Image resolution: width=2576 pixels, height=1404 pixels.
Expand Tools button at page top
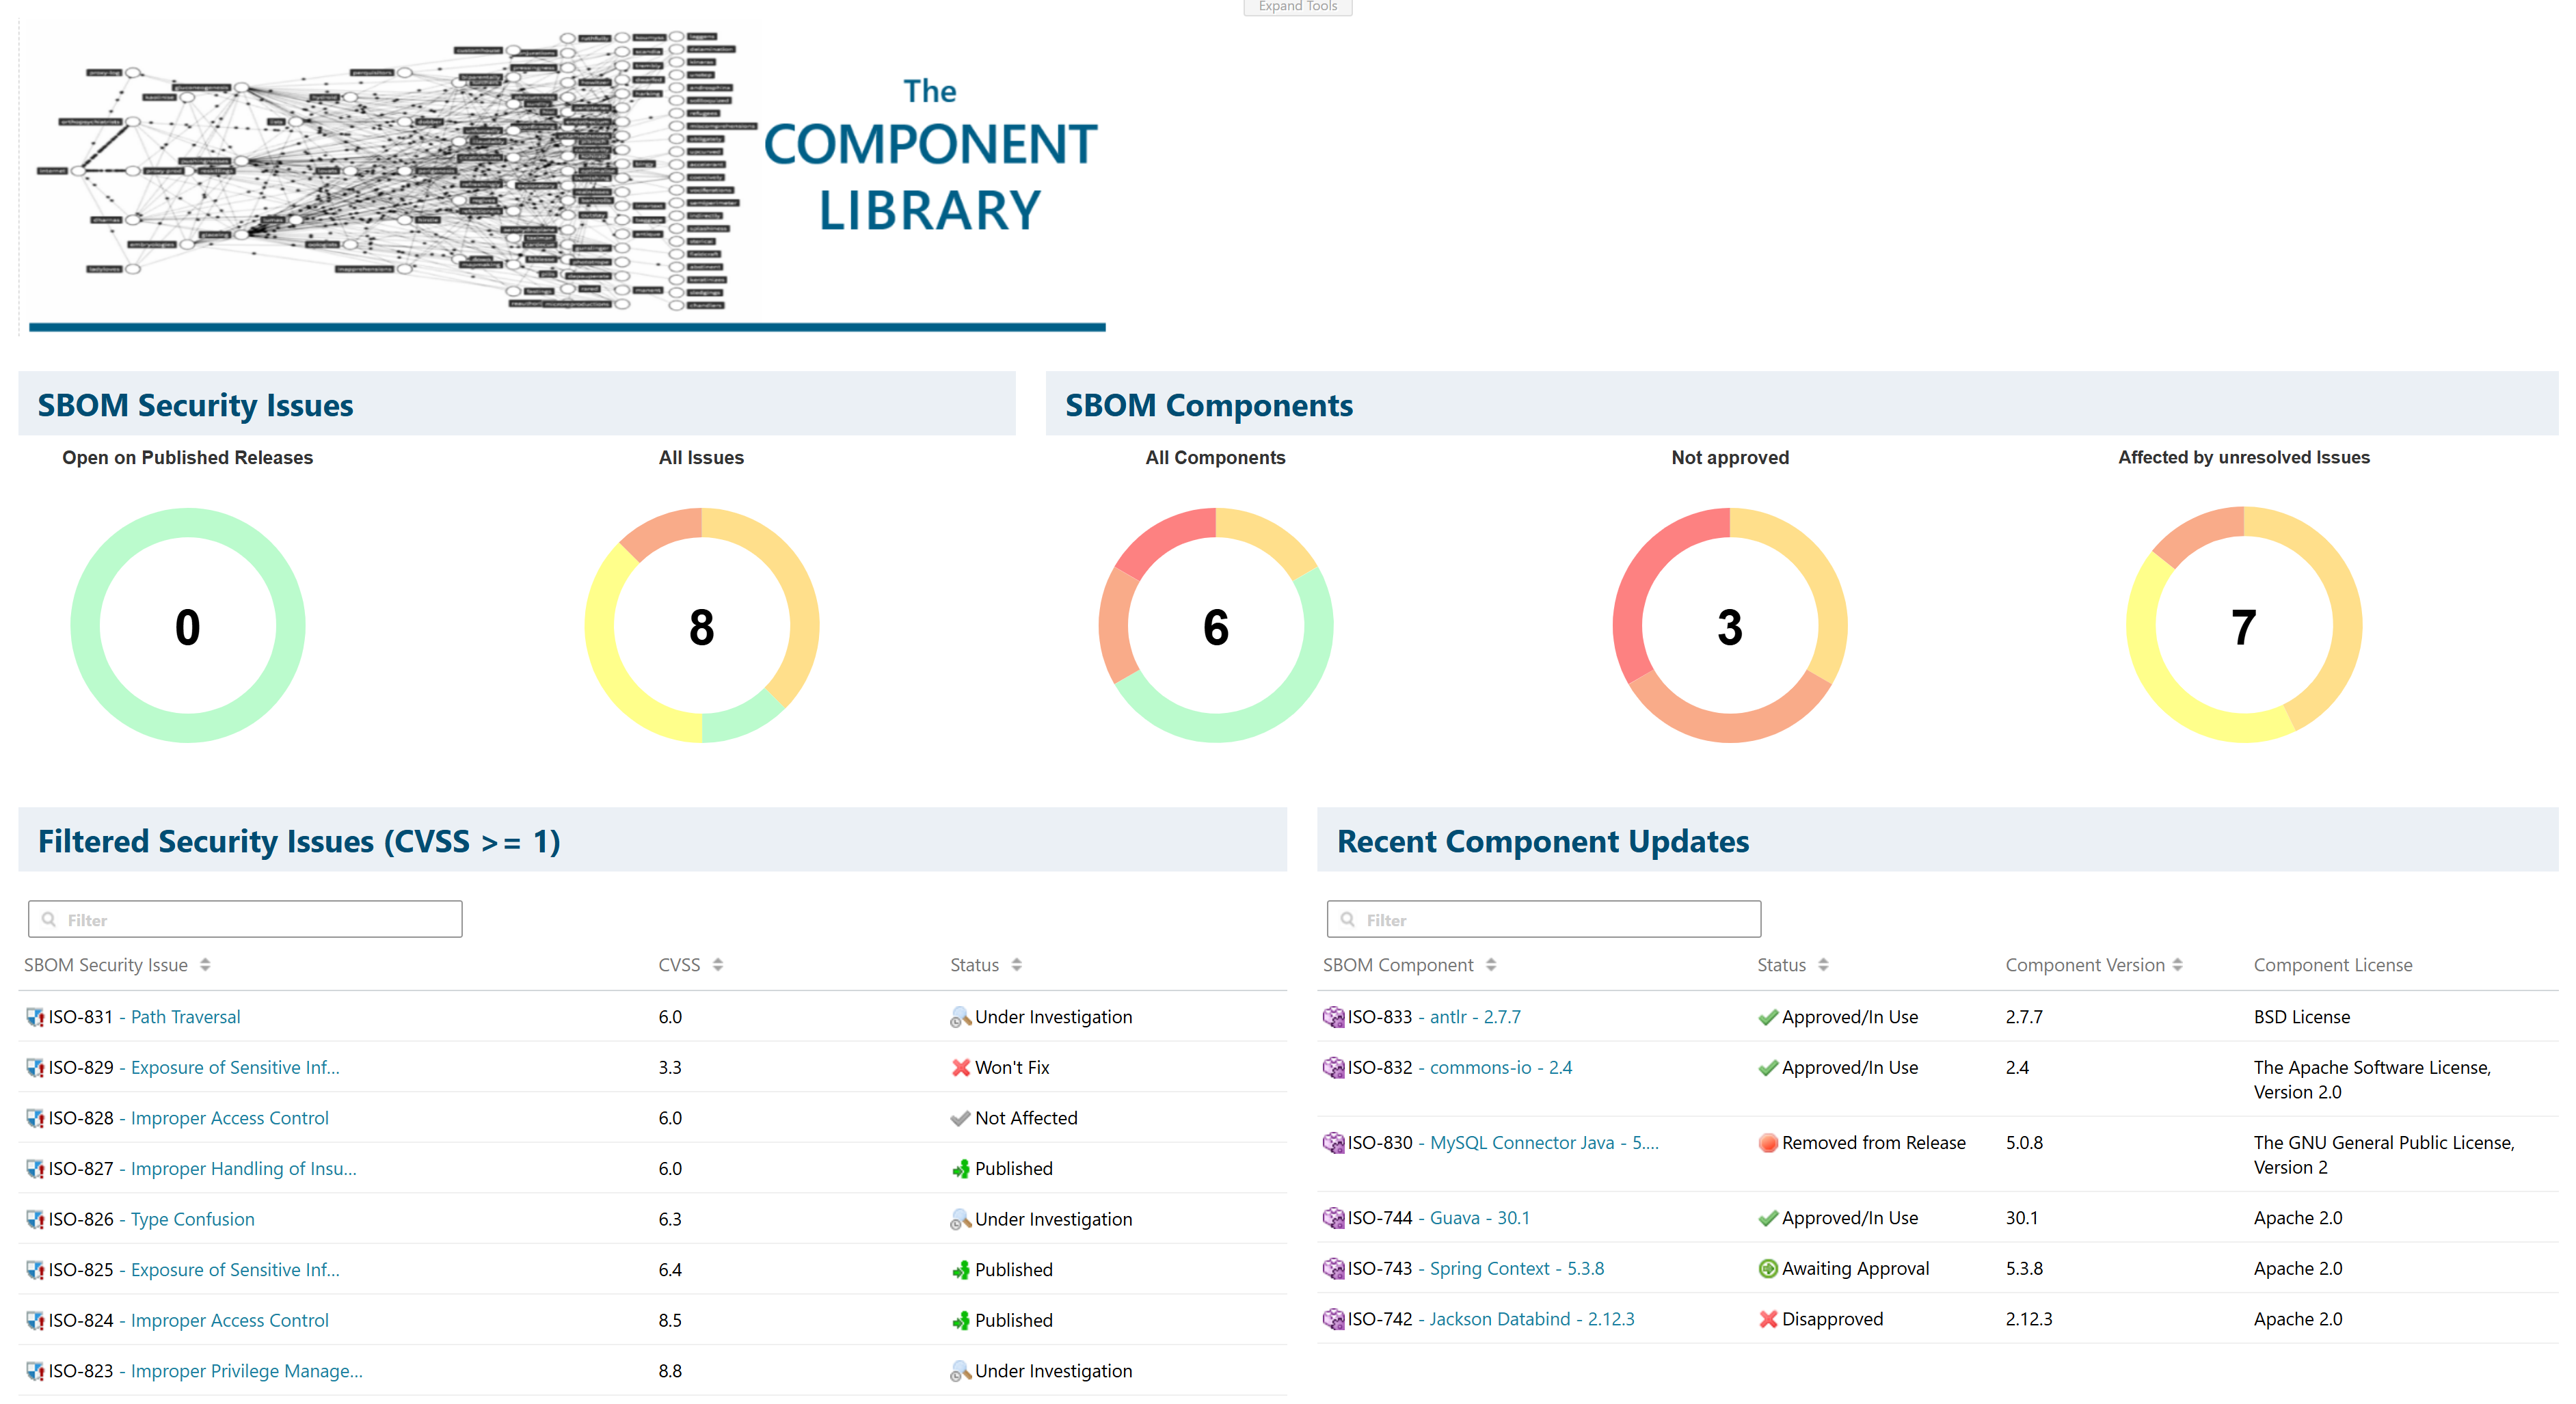(x=1297, y=7)
